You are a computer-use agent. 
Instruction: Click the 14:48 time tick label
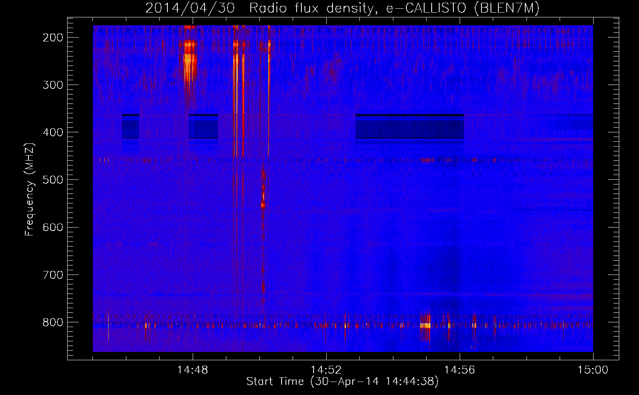(193, 370)
